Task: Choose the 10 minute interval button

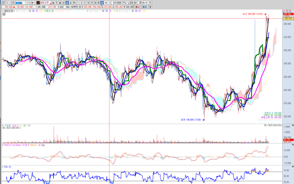Action: [x=88, y=3]
